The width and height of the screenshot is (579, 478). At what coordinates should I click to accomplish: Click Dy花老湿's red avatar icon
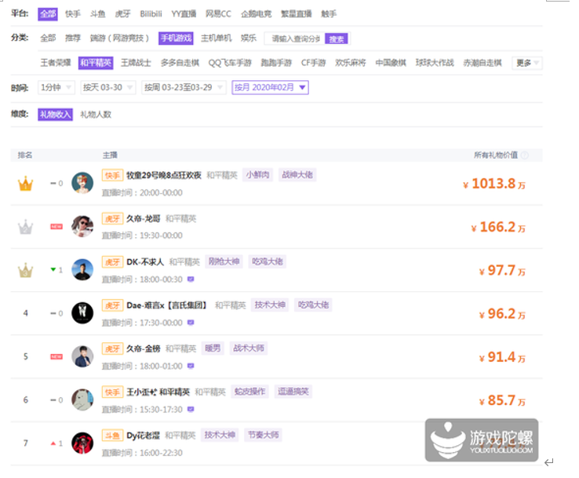(x=82, y=443)
